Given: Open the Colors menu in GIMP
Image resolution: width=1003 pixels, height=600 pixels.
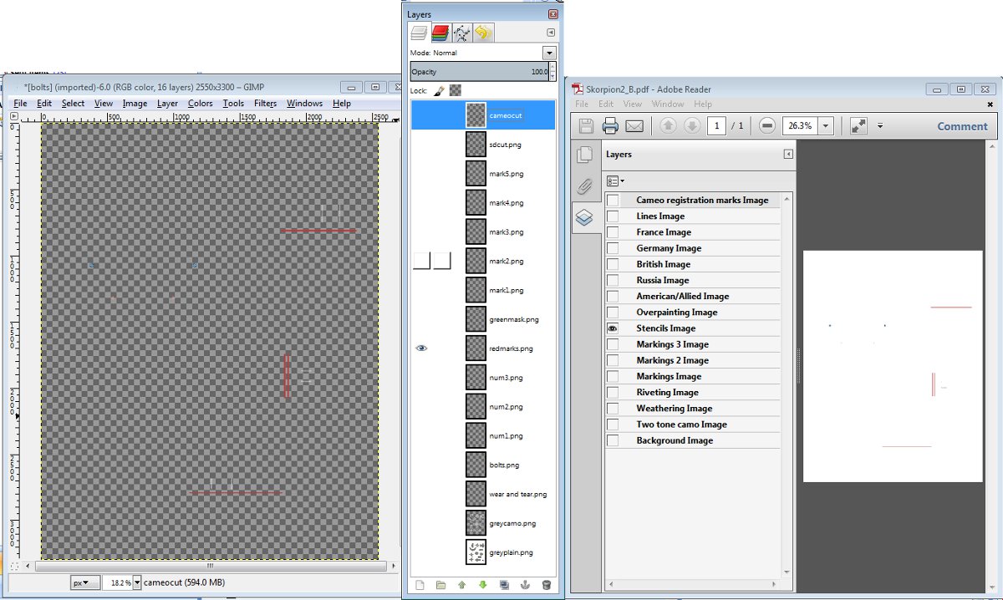Looking at the screenshot, I should click(x=200, y=104).
